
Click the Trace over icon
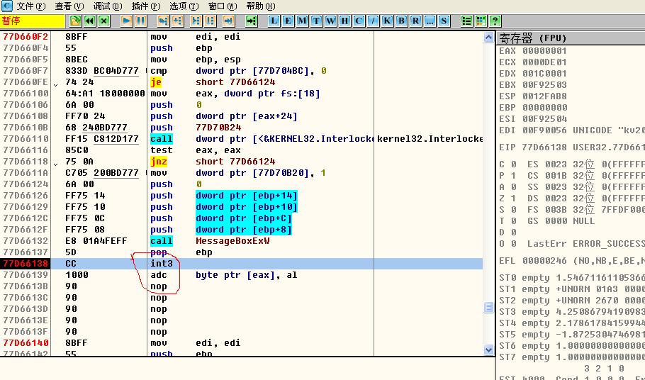tap(211, 21)
